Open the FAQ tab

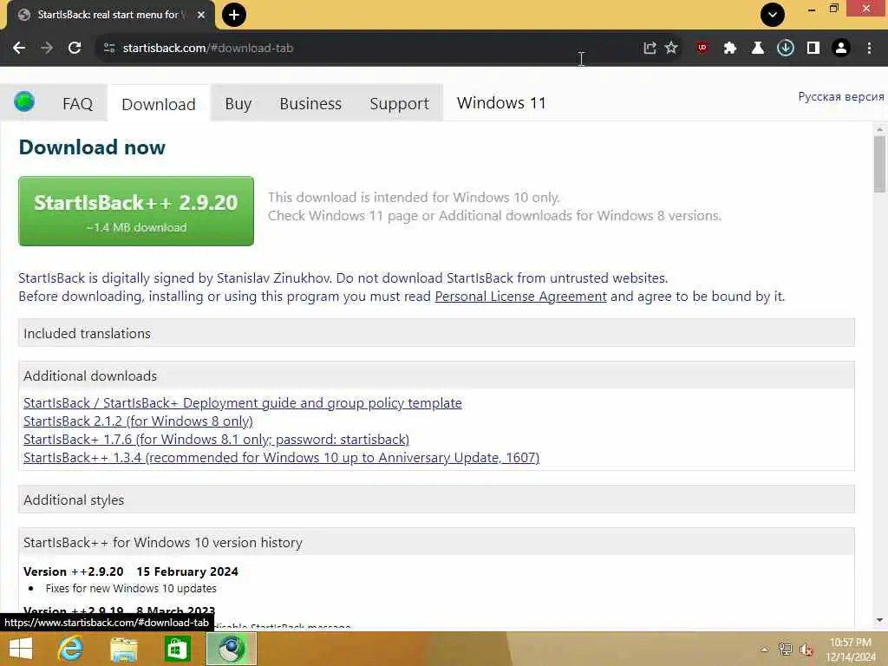coord(77,104)
